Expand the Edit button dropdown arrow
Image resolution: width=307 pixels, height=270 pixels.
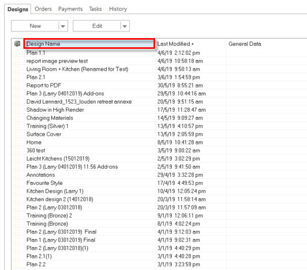click(125, 26)
